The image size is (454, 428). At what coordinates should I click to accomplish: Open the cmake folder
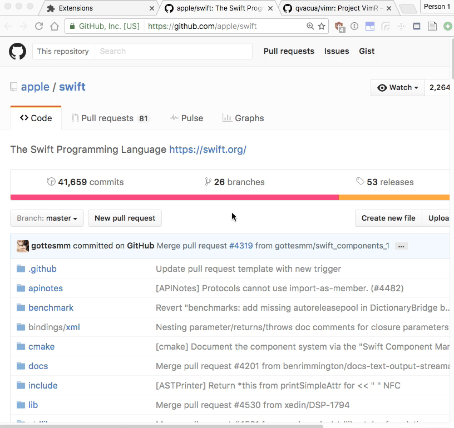pos(41,346)
